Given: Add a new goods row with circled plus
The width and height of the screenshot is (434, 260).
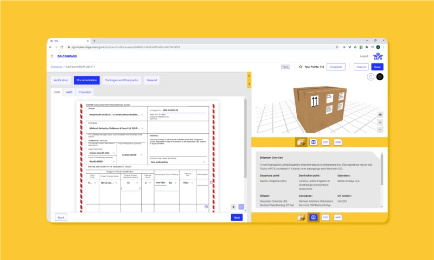Looking at the screenshot, I should (206, 207).
